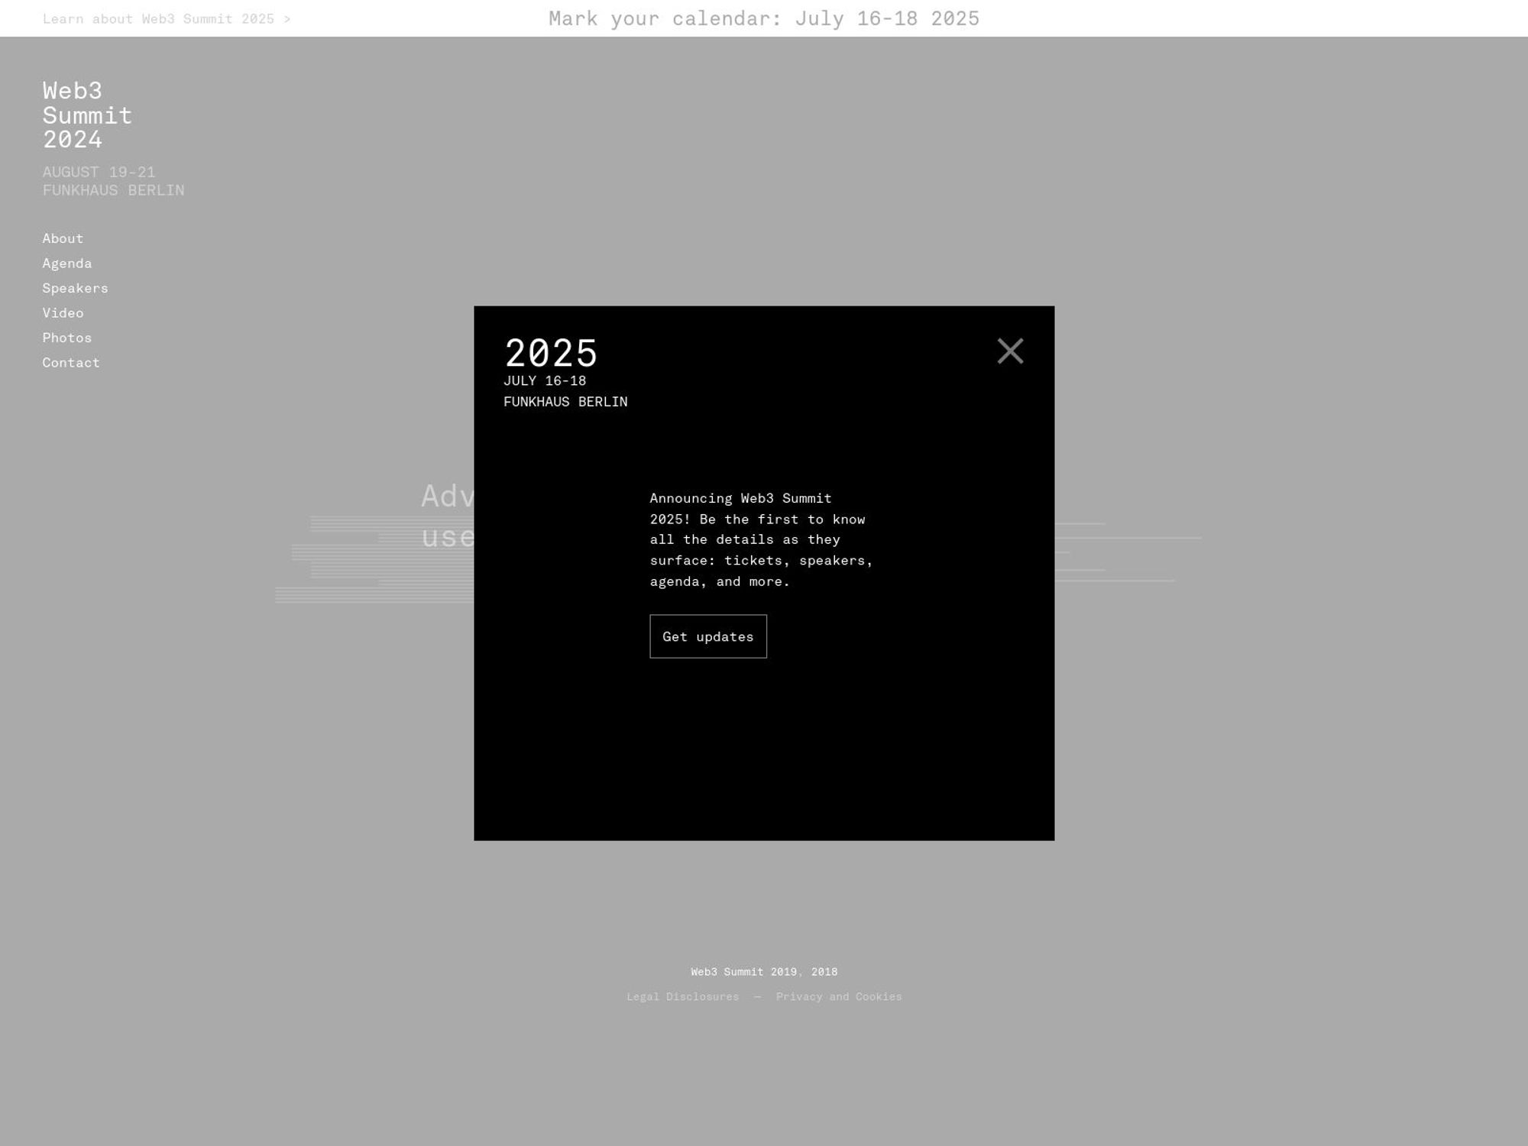
Task: Click the top banner calendar announcement
Action: tap(764, 18)
